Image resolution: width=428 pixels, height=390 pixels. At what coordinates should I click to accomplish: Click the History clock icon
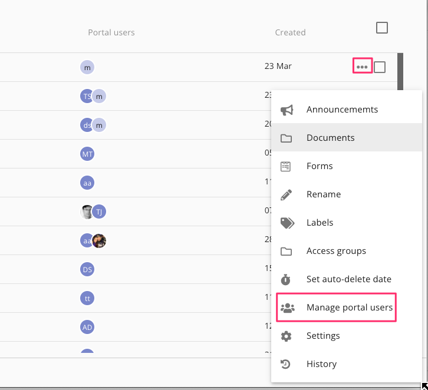[286, 364]
